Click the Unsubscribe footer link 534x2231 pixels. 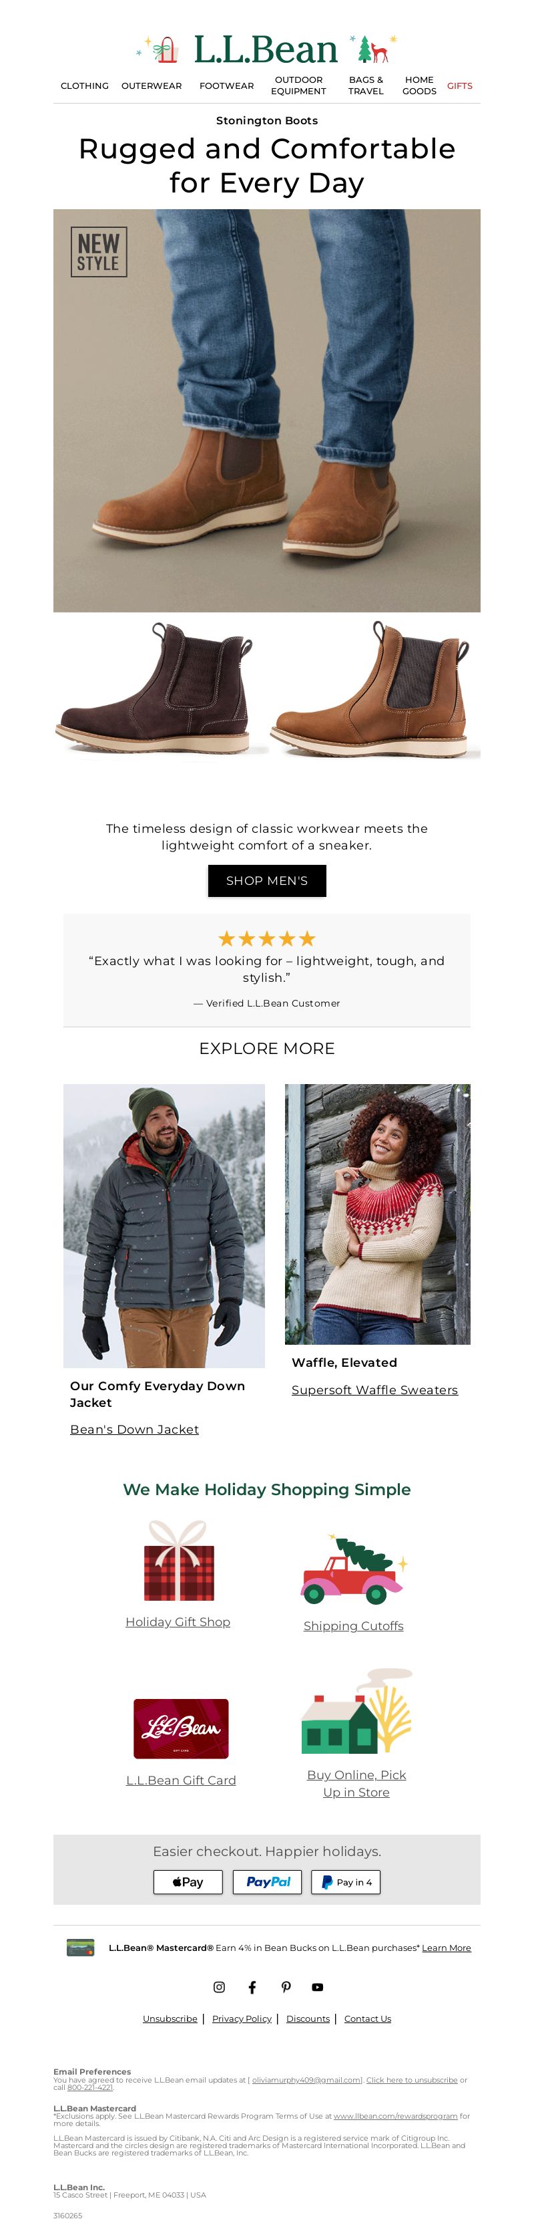point(170,2018)
